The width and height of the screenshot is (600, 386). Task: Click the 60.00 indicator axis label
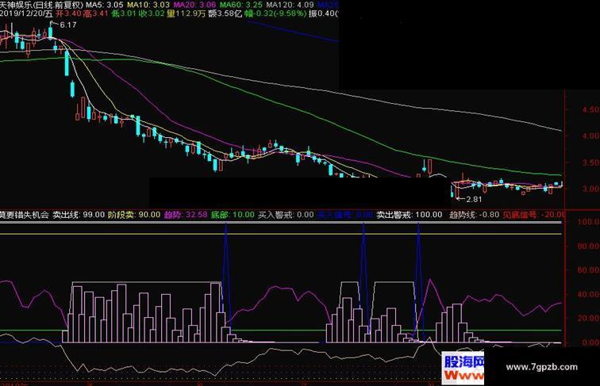(589, 270)
